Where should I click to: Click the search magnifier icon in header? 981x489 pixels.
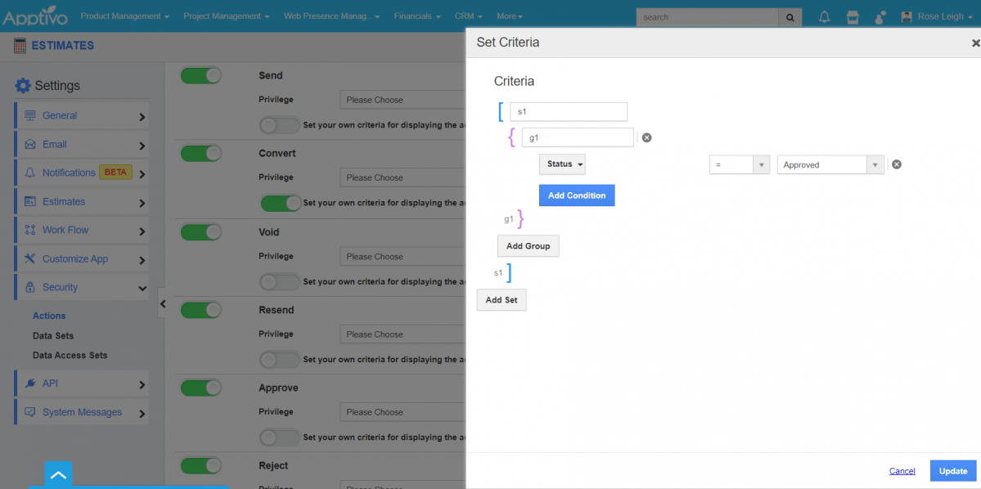790,17
